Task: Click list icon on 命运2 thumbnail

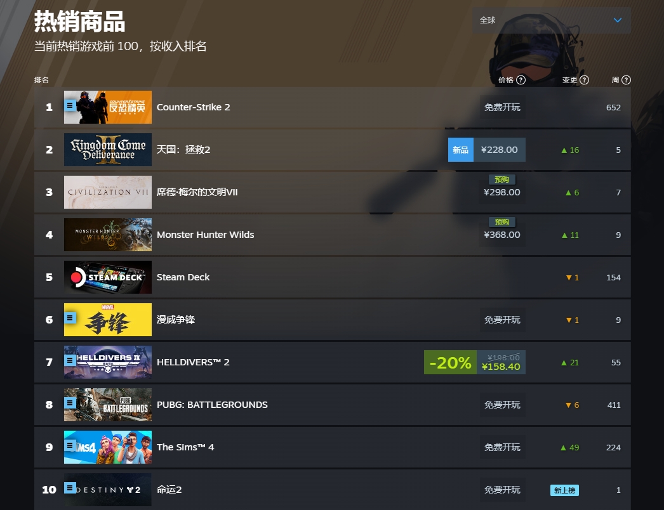Action: [70, 488]
